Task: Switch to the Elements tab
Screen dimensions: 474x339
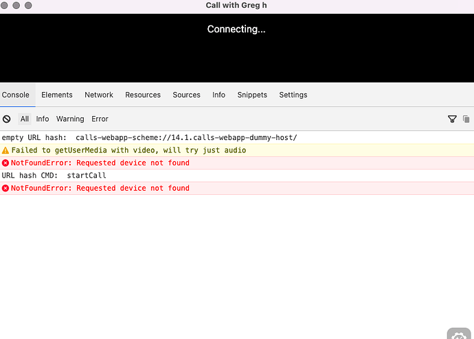Action: (x=57, y=95)
